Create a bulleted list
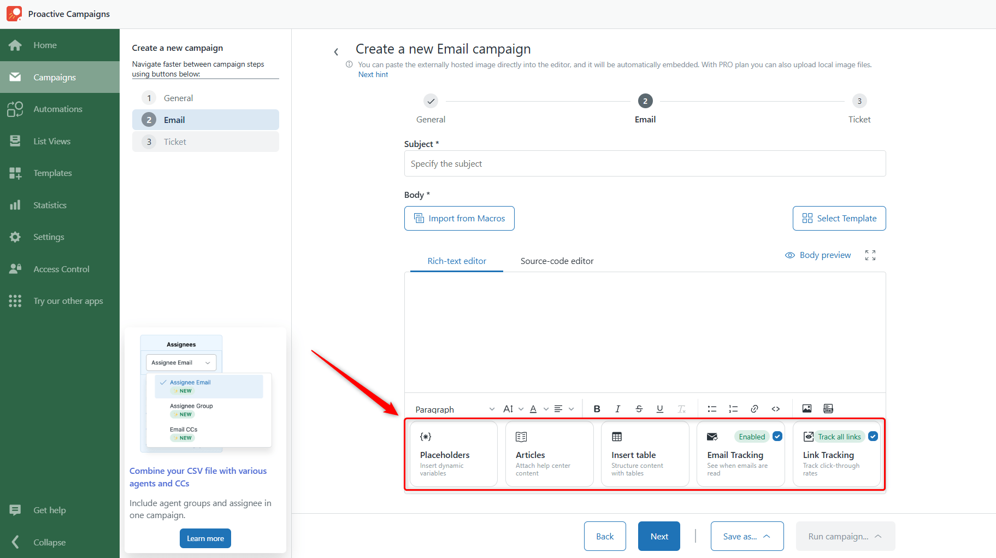Screen dimensions: 996x558 (x=712, y=409)
